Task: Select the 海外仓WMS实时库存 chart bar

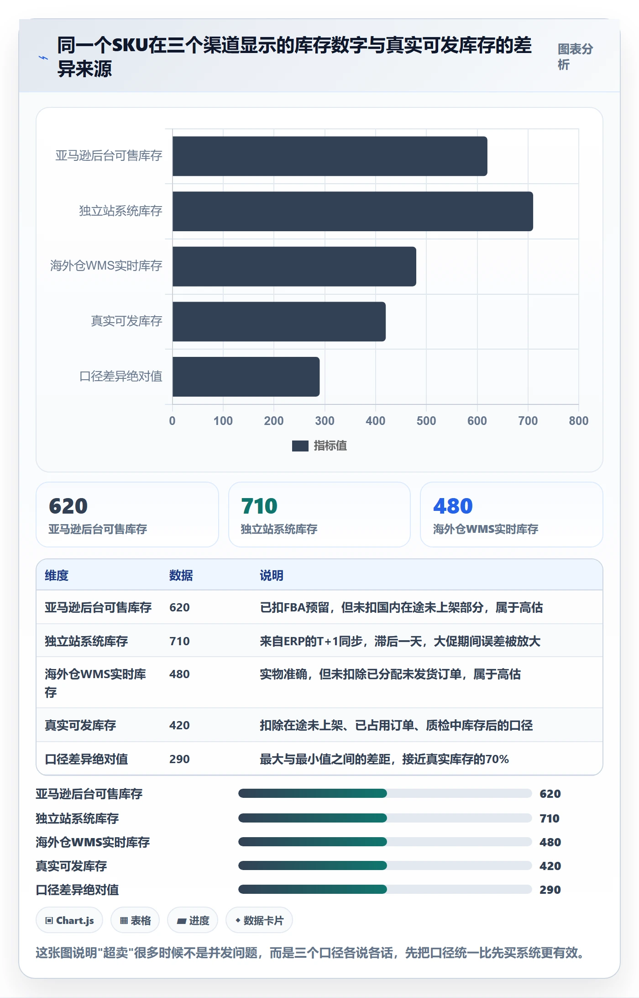Action: tap(294, 266)
